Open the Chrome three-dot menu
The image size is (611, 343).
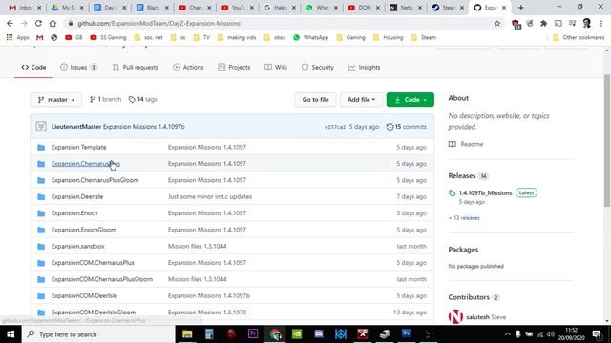(601, 23)
